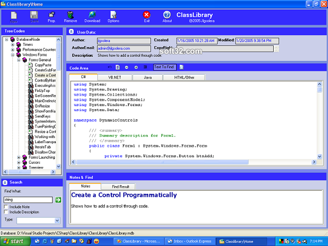Collapse the Search panel chevron
328x246 pixels.
(5, 183)
